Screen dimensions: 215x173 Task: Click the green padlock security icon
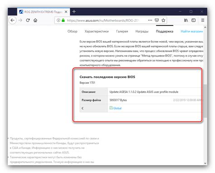point(63,20)
